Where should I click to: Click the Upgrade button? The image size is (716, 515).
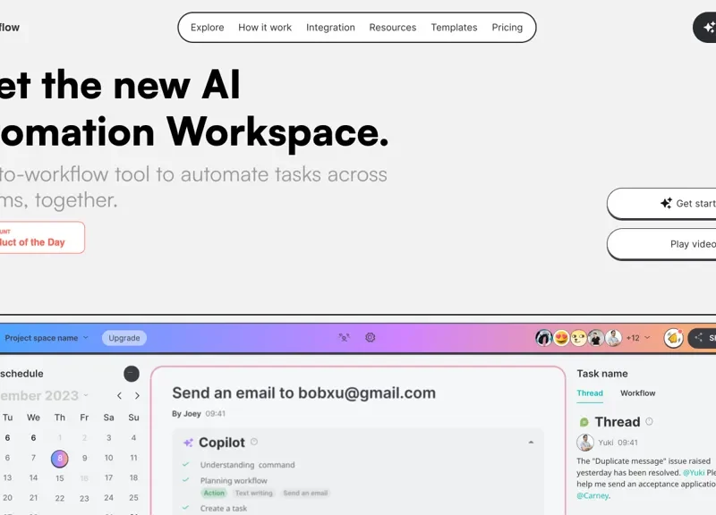tap(124, 338)
